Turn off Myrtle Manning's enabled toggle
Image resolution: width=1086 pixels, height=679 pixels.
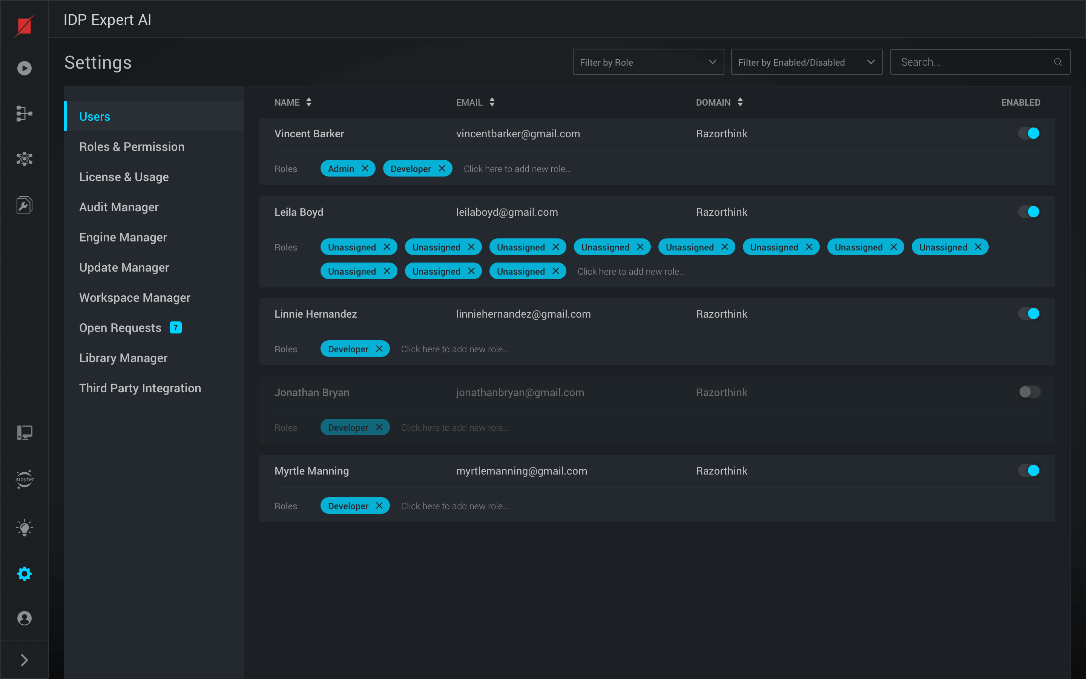1029,471
